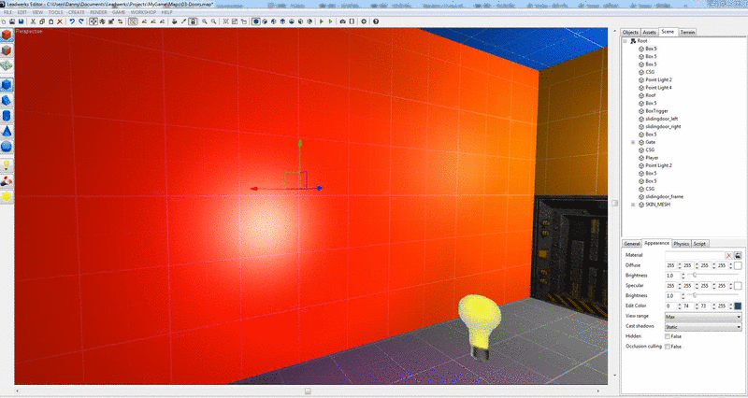Select slidingdoor_left in the scene tree
Viewport: 748px width, 398px height.
tap(661, 119)
